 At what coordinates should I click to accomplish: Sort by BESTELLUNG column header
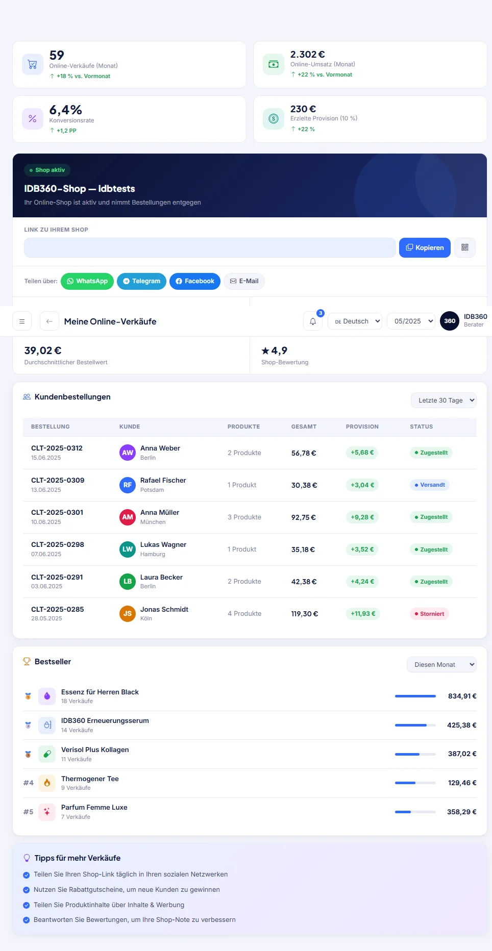(x=51, y=427)
